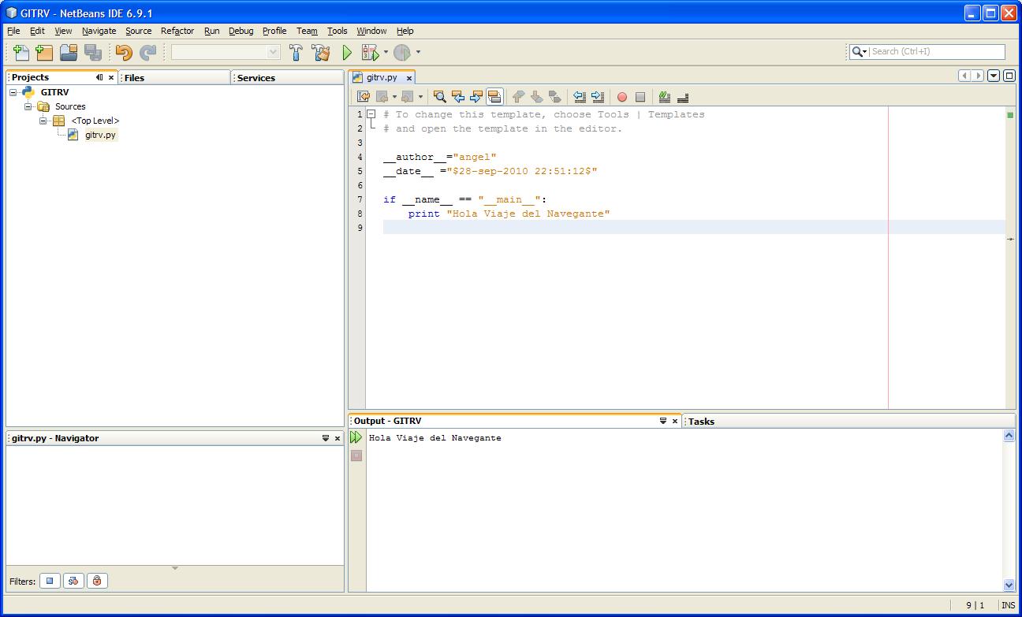This screenshot has width=1022, height=617.
Task: Clean and build project with broom icon
Action: point(321,52)
